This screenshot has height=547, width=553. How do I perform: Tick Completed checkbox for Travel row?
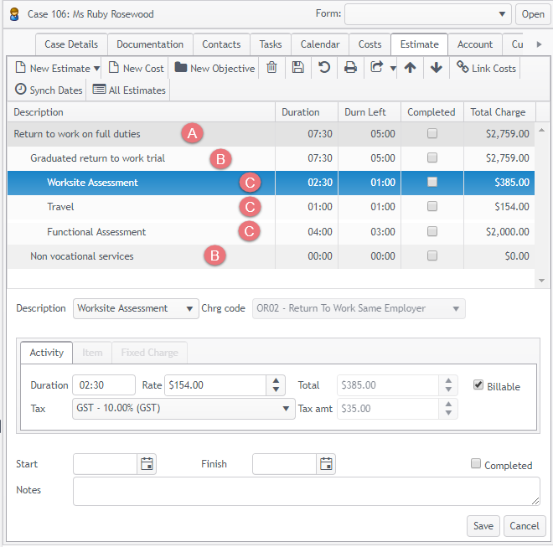(x=432, y=207)
